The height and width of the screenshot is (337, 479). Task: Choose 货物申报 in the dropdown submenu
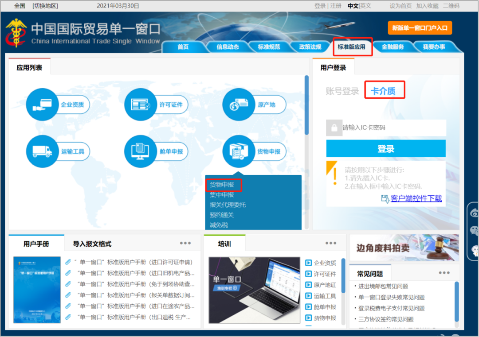(x=222, y=185)
